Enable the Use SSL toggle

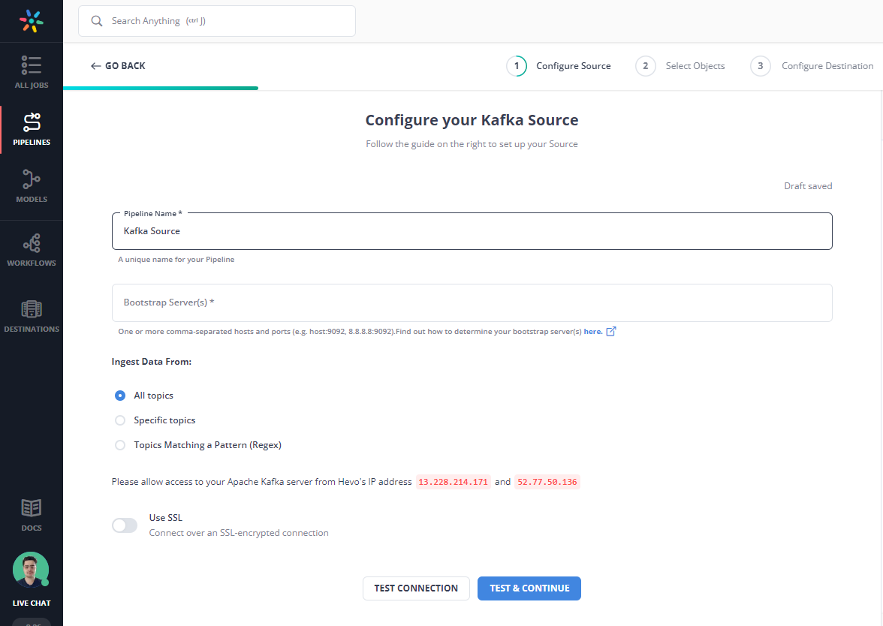click(x=125, y=525)
